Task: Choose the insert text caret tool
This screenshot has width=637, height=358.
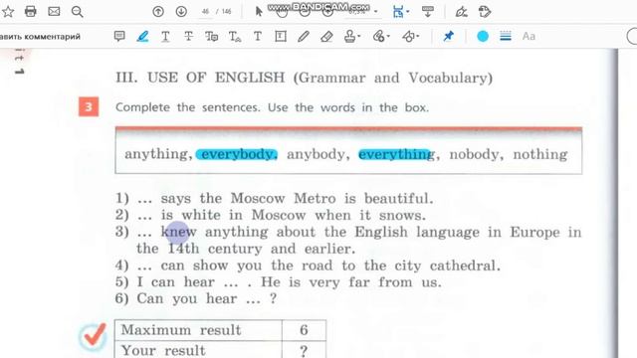Action: point(235,37)
